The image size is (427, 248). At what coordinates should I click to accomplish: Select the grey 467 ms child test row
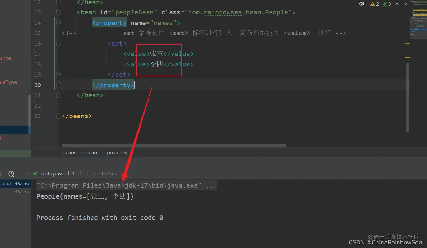22,192
